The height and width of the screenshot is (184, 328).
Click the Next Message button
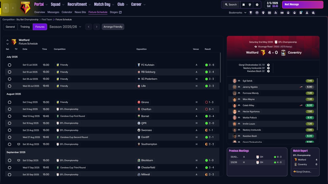302,5
